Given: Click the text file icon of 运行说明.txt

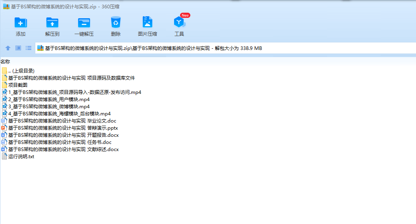Looking at the screenshot, I should pos(4,156).
